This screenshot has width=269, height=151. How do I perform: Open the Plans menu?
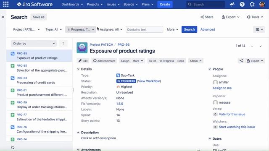[148, 4]
